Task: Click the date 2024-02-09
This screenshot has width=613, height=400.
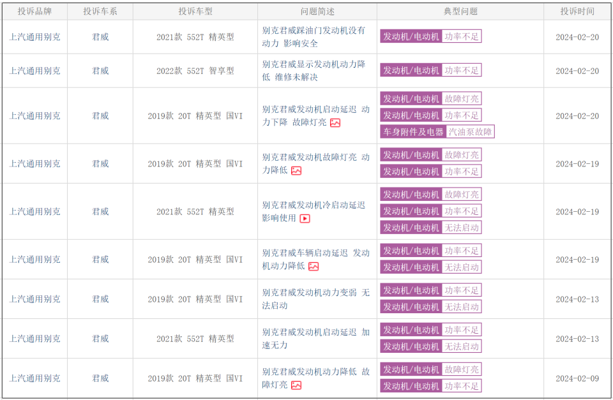Action: [x=577, y=378]
